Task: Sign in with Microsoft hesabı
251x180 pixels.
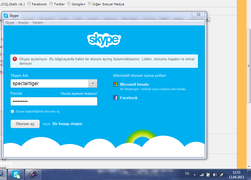Action: (x=135, y=84)
